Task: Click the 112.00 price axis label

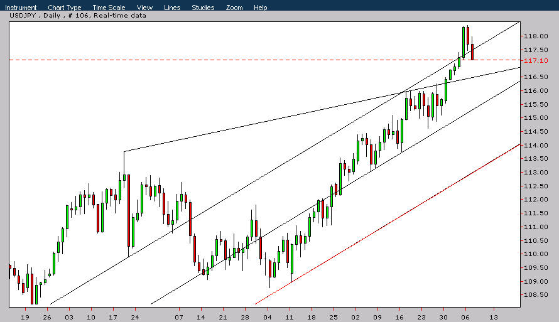Action: point(536,200)
